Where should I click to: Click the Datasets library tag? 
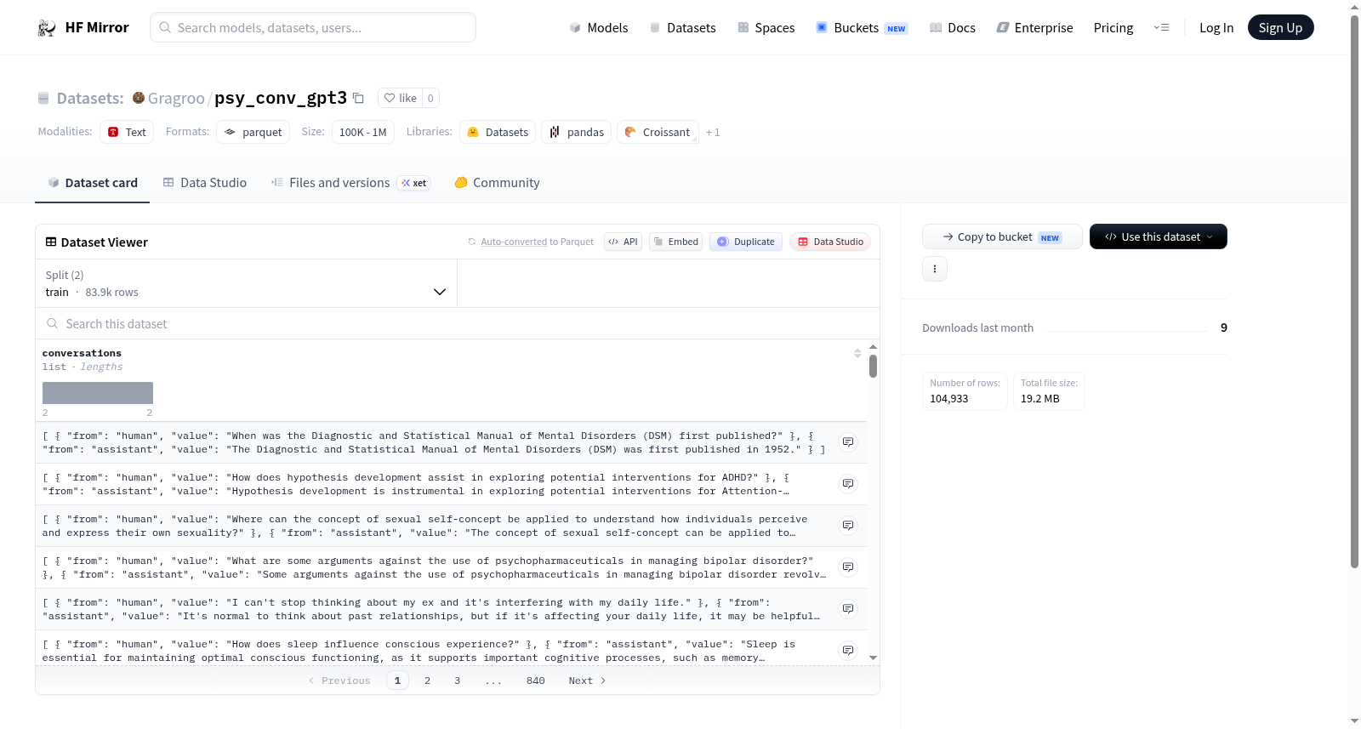[x=498, y=132]
